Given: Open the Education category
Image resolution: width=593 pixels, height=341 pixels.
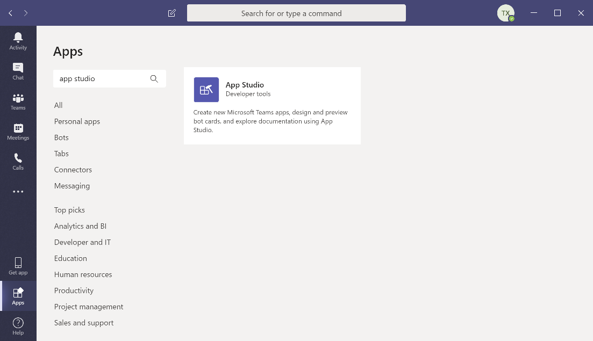Looking at the screenshot, I should click(x=70, y=259).
